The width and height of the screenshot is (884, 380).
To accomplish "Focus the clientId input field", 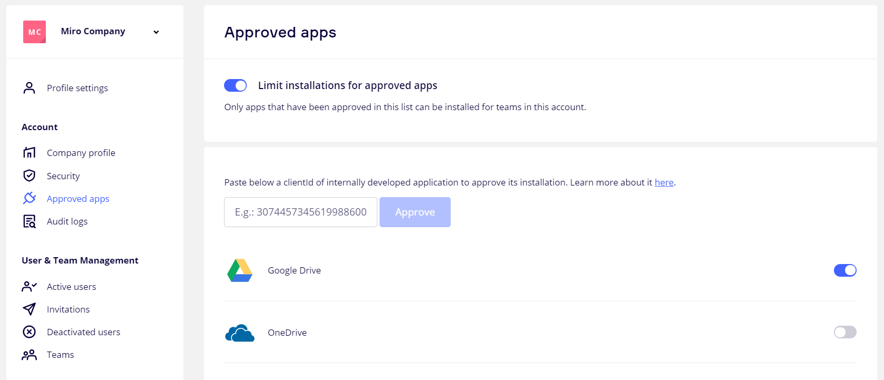I will tap(300, 212).
